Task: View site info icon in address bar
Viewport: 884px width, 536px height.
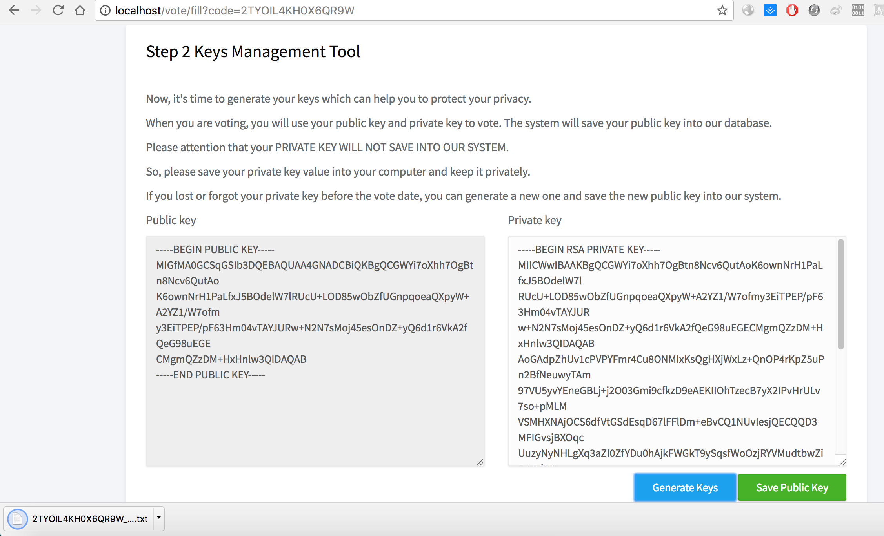Action: click(105, 11)
